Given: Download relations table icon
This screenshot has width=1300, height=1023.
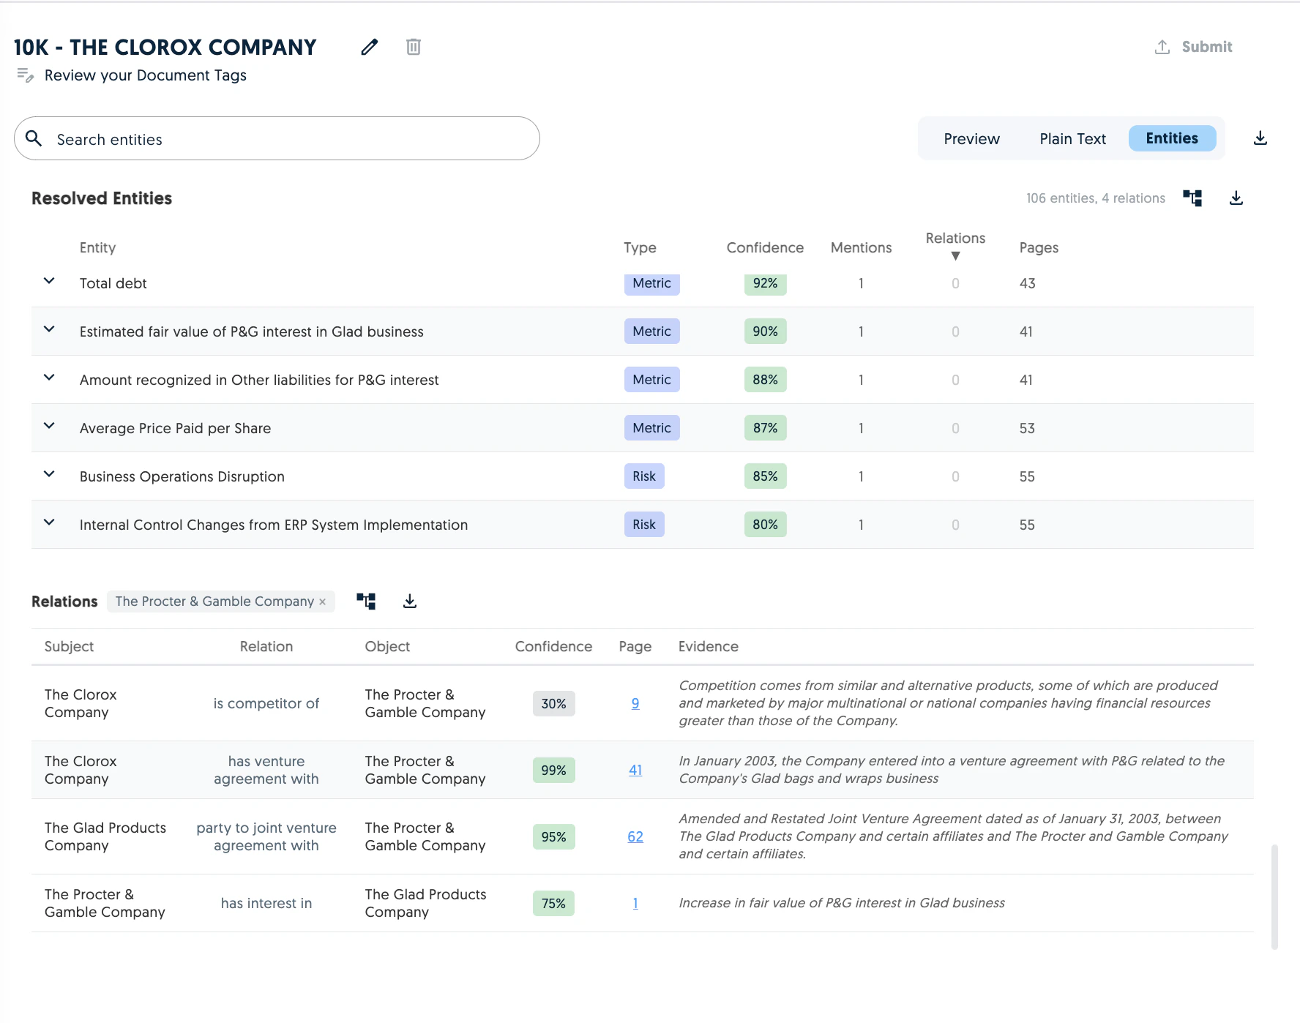Looking at the screenshot, I should [x=410, y=602].
